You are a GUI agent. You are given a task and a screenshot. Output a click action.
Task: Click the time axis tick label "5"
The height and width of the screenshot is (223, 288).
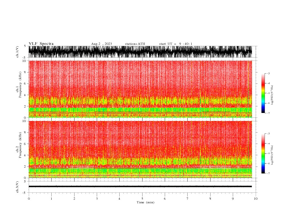[142, 199]
